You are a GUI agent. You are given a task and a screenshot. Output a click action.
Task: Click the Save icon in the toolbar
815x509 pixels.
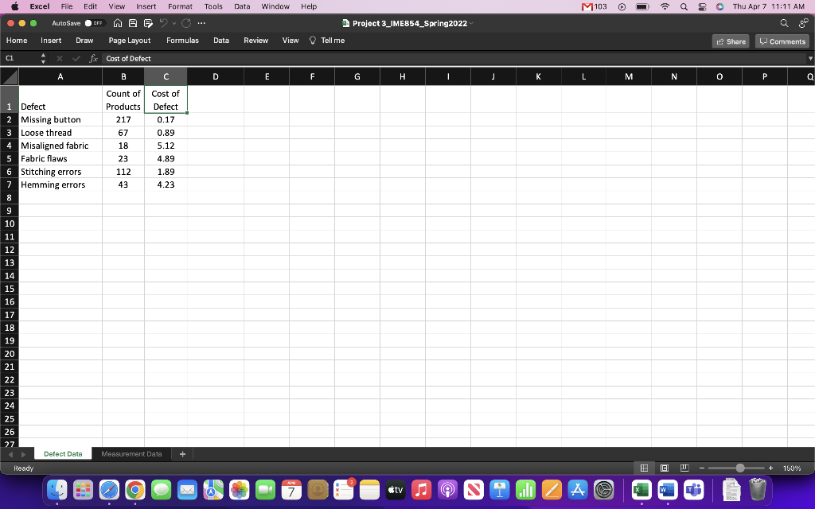pyautogui.click(x=134, y=23)
